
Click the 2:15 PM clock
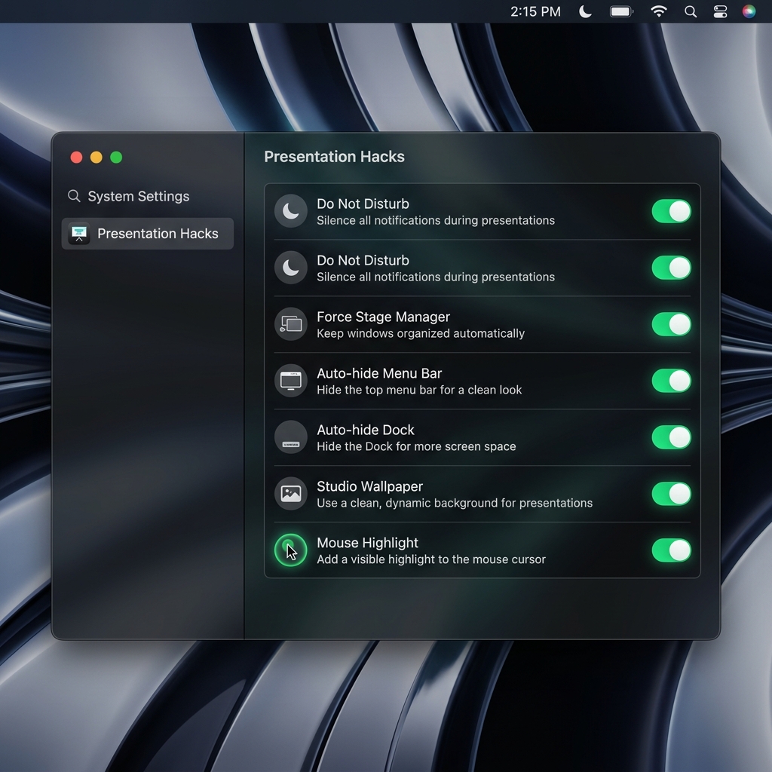coord(535,11)
